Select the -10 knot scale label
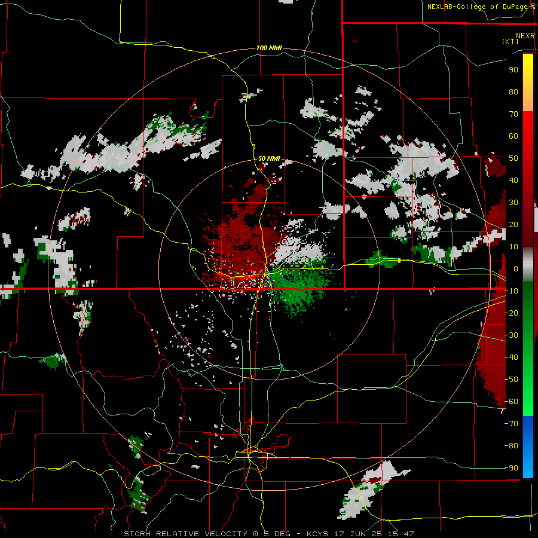Screen dimensions: 538x538 point(511,291)
